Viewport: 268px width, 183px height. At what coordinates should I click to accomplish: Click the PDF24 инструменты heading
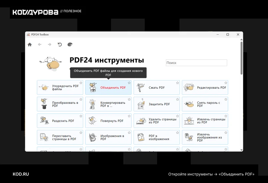click(x=107, y=60)
